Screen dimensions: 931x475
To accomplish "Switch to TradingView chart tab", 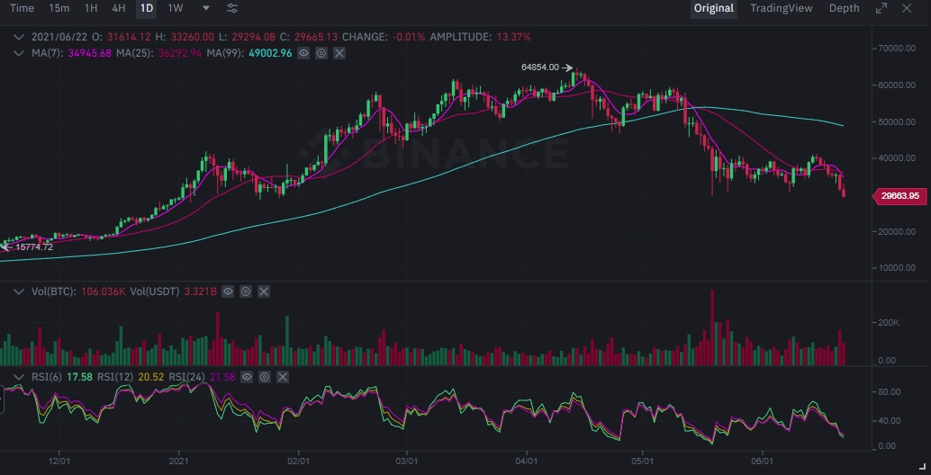I will 781,8.
